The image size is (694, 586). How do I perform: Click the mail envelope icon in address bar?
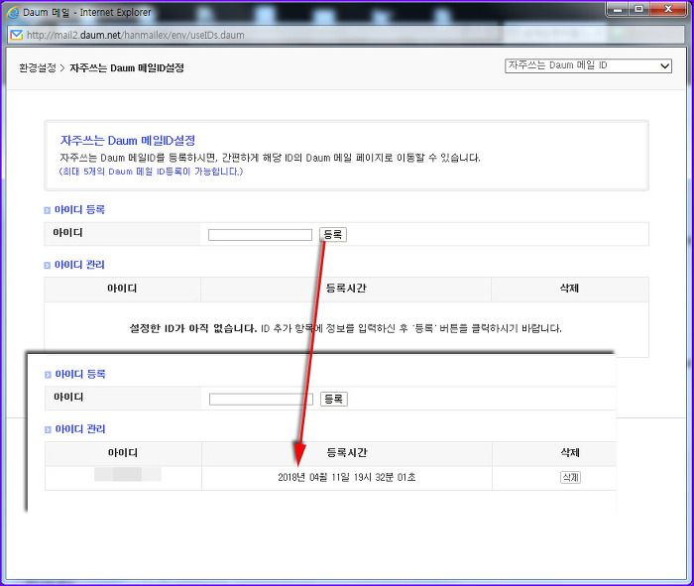[17, 35]
